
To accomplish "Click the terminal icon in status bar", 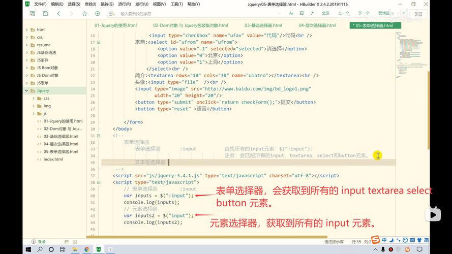I will click(75, 242).
